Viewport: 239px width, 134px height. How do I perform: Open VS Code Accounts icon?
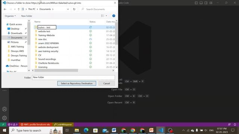(x=4, y=109)
